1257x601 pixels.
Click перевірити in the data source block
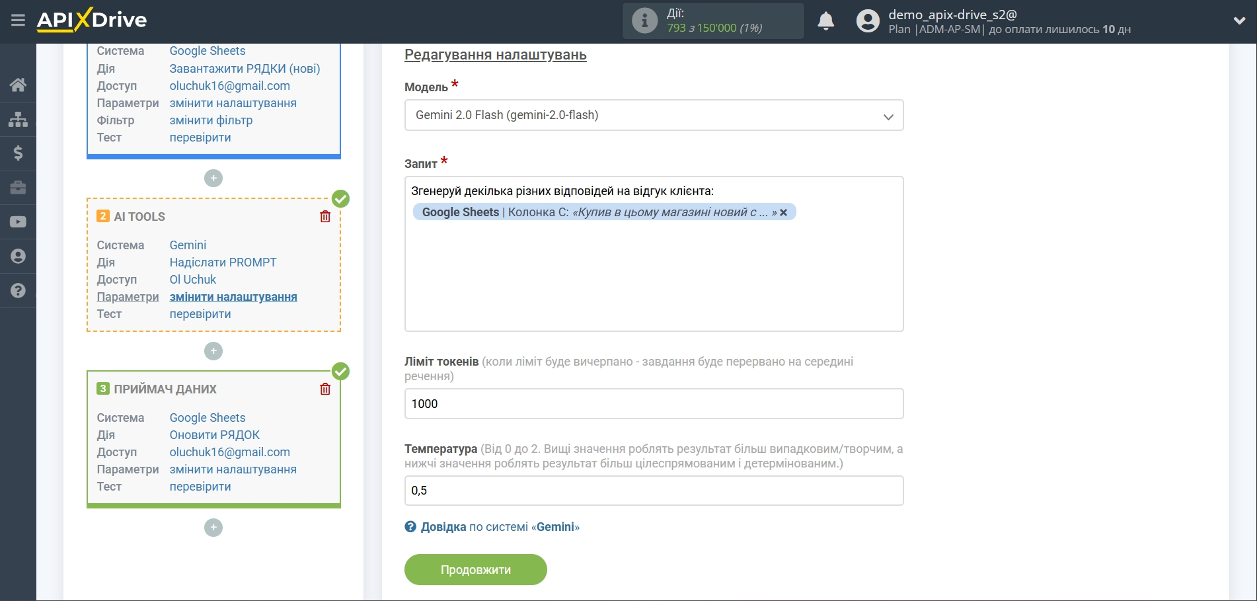200,138
